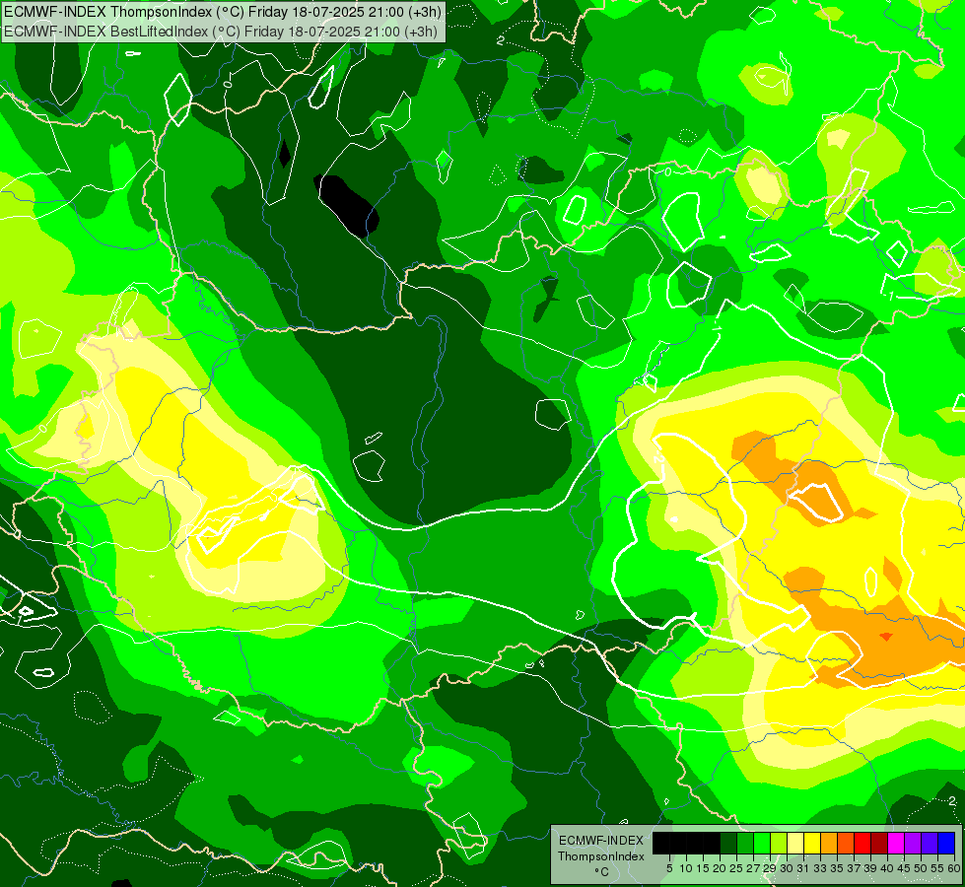This screenshot has width=965, height=887.
Task: Click the legend scale value "25"
Action: [736, 868]
